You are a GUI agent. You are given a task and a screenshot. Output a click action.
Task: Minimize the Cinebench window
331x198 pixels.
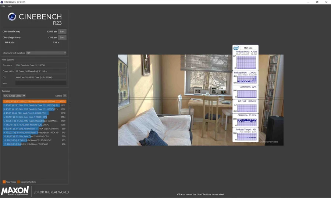coord(308,2)
